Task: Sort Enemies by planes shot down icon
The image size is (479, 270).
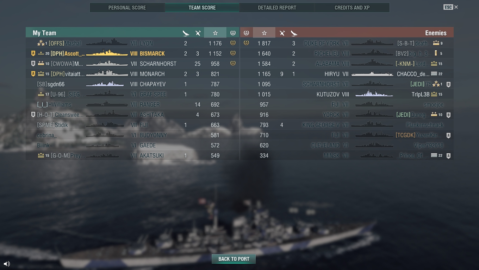Action: tap(282, 33)
